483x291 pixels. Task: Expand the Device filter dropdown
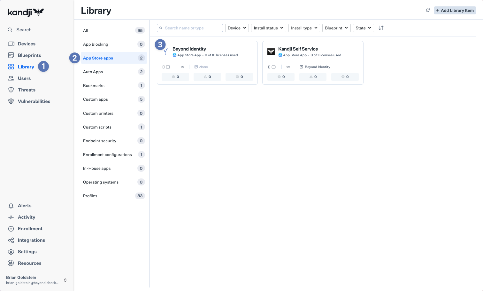pos(237,28)
